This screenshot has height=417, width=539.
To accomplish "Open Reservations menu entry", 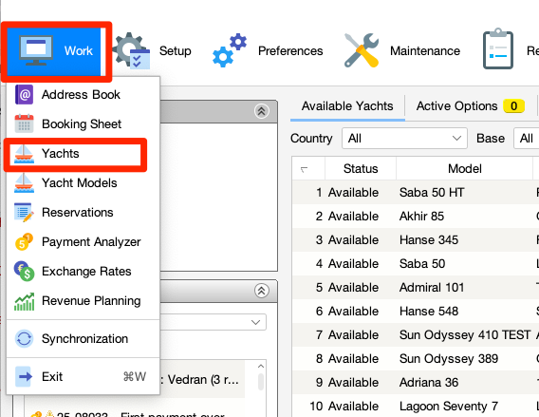I will [x=84, y=212].
